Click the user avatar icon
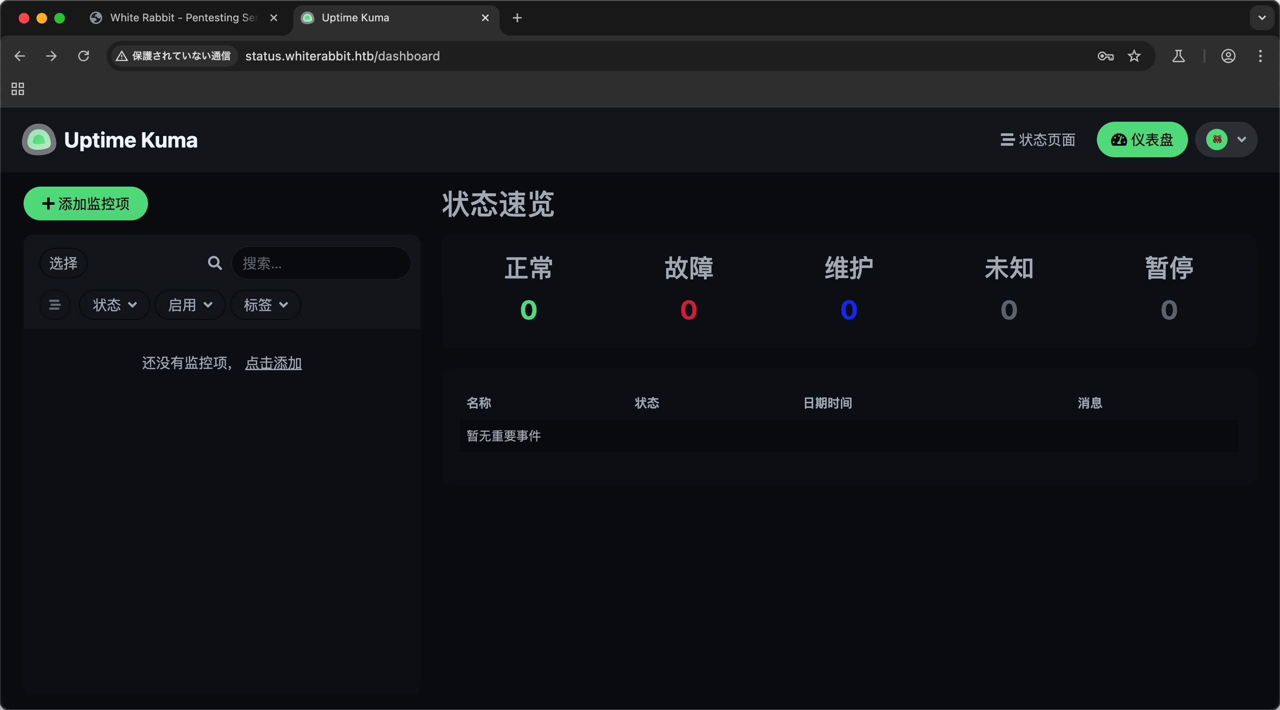Viewport: 1280px width, 710px height. click(x=1216, y=140)
